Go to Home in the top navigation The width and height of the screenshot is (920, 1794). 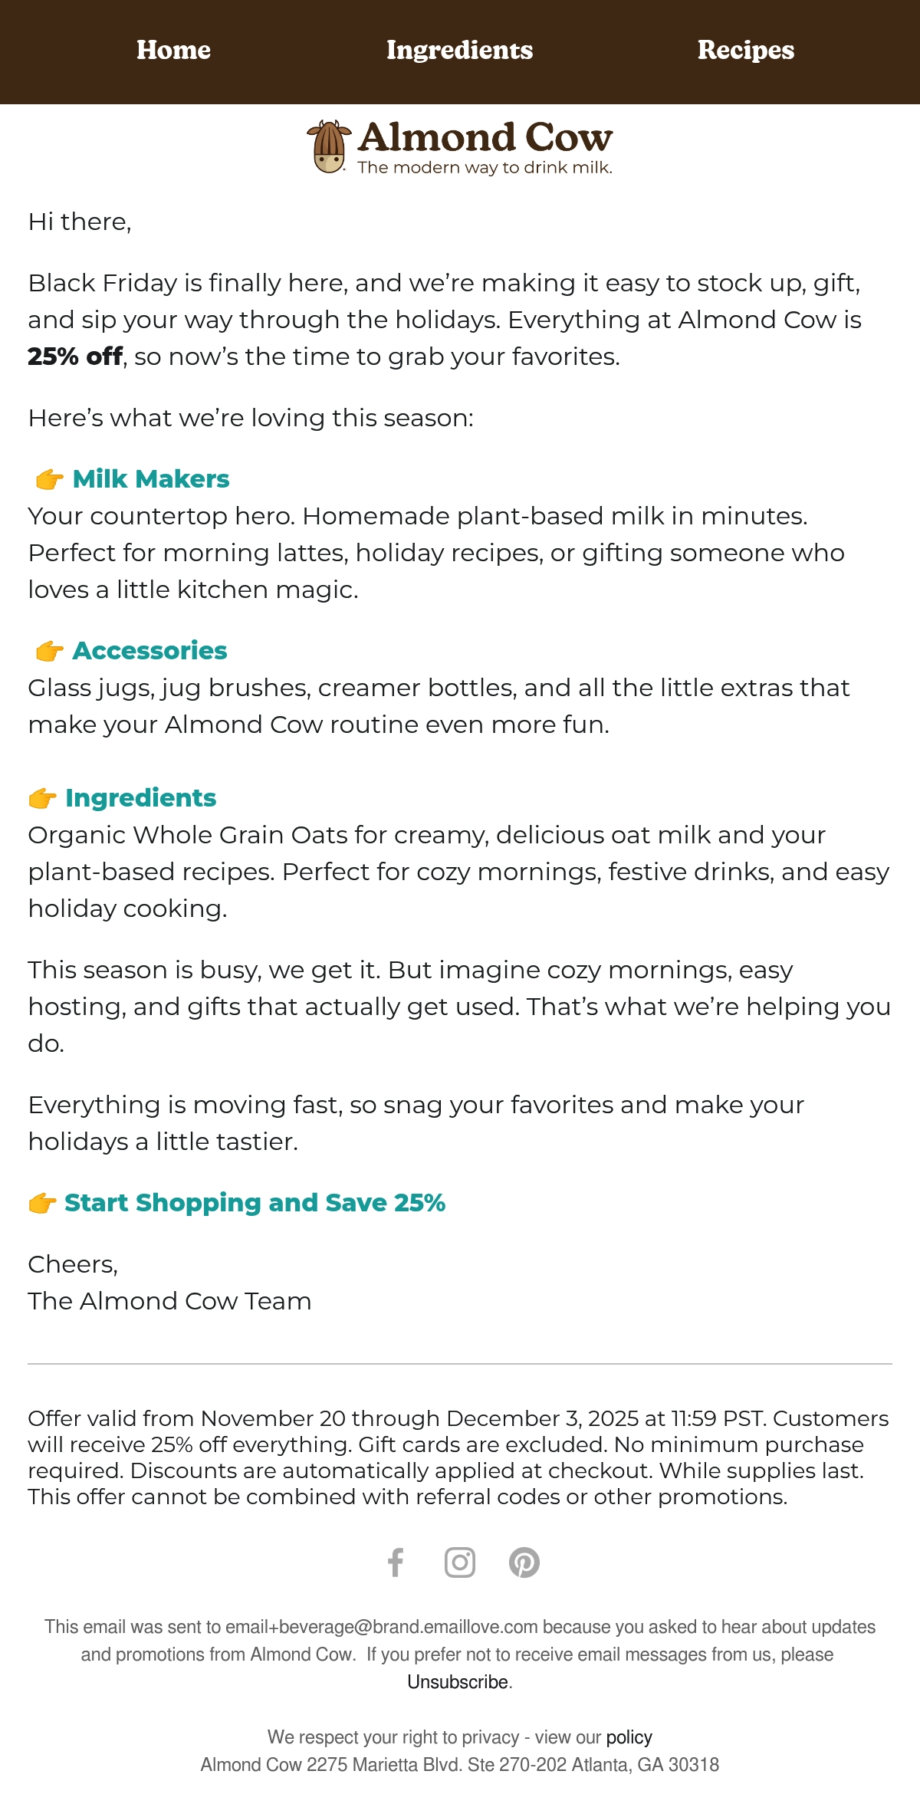[173, 51]
